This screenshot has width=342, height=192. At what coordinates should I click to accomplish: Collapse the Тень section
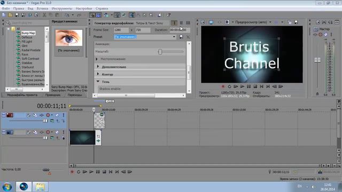98,82
